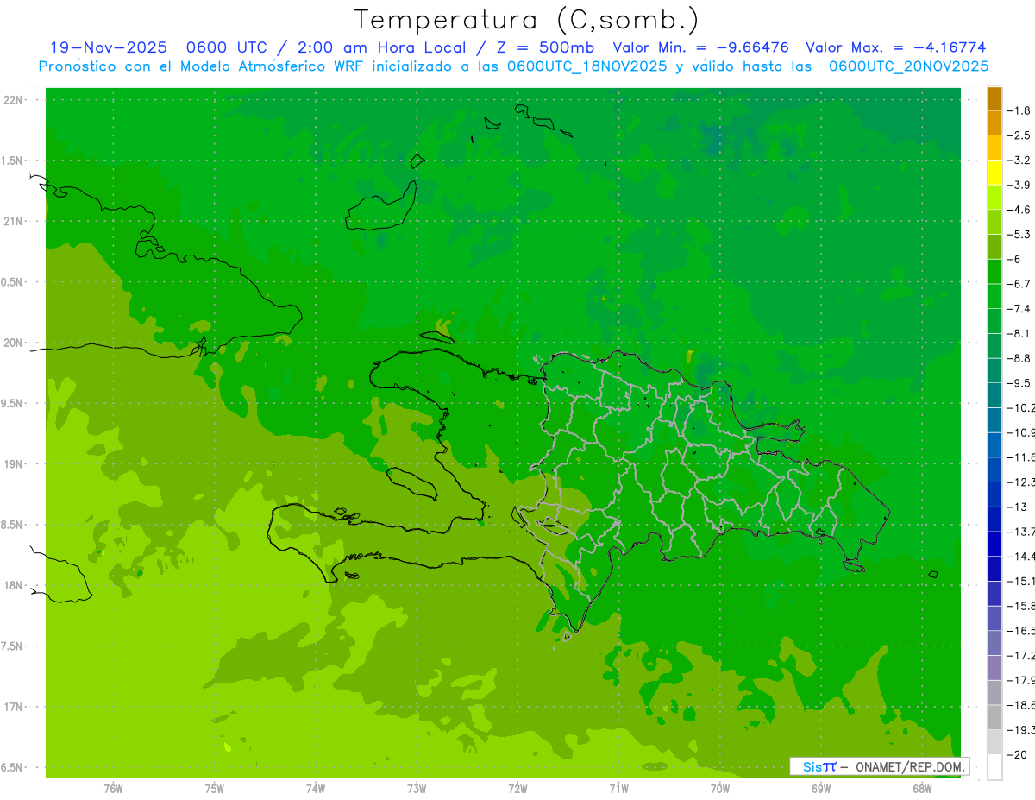Viewport: 1035px width, 800px height.
Task: Click the yellow swatch between -3.2 and -3.9
Action: (x=994, y=173)
